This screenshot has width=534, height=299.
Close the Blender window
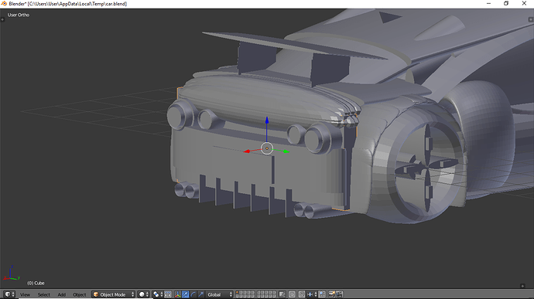(524, 3)
